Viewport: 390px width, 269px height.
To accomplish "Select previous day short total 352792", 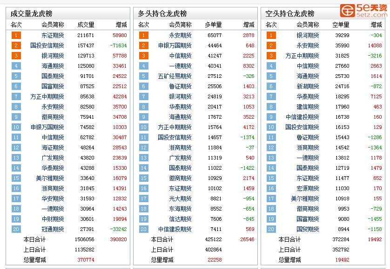I will coord(341,250).
